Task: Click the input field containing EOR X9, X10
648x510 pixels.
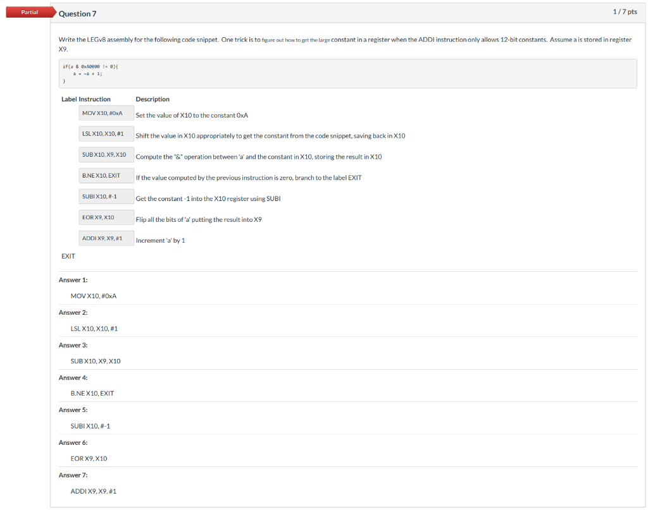Action: click(x=106, y=217)
